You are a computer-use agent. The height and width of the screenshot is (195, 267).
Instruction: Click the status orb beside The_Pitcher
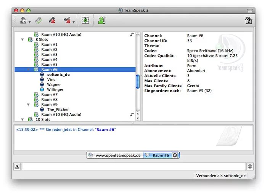tap(42, 109)
